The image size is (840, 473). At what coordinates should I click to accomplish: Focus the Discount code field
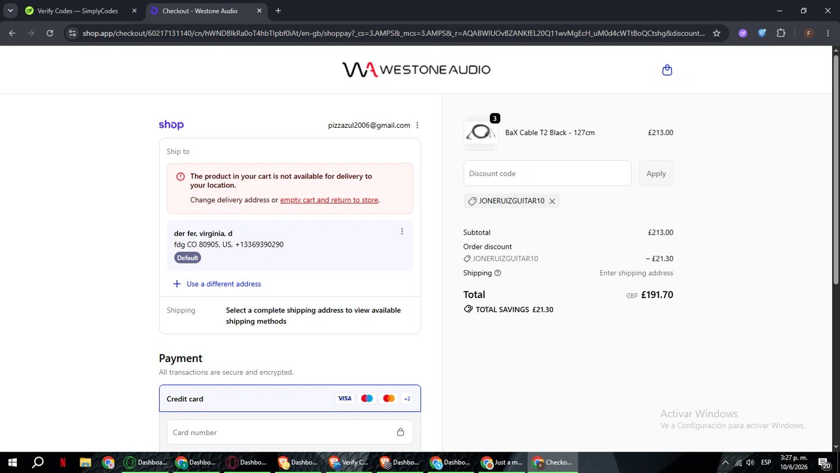tap(547, 173)
